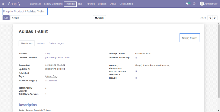Open the Queue menu
This screenshot has height=112, width=220.
click(113, 4)
